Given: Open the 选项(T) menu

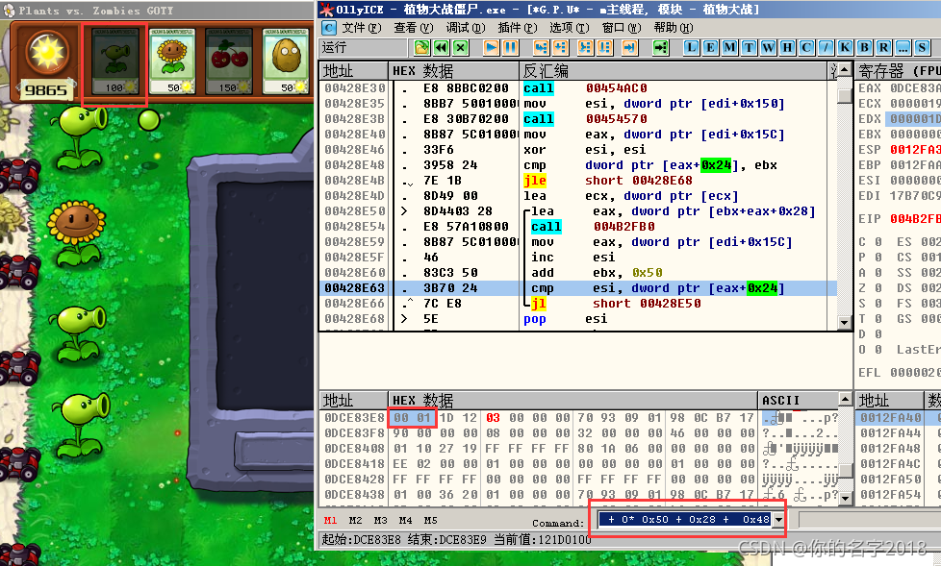Looking at the screenshot, I should click(569, 28).
